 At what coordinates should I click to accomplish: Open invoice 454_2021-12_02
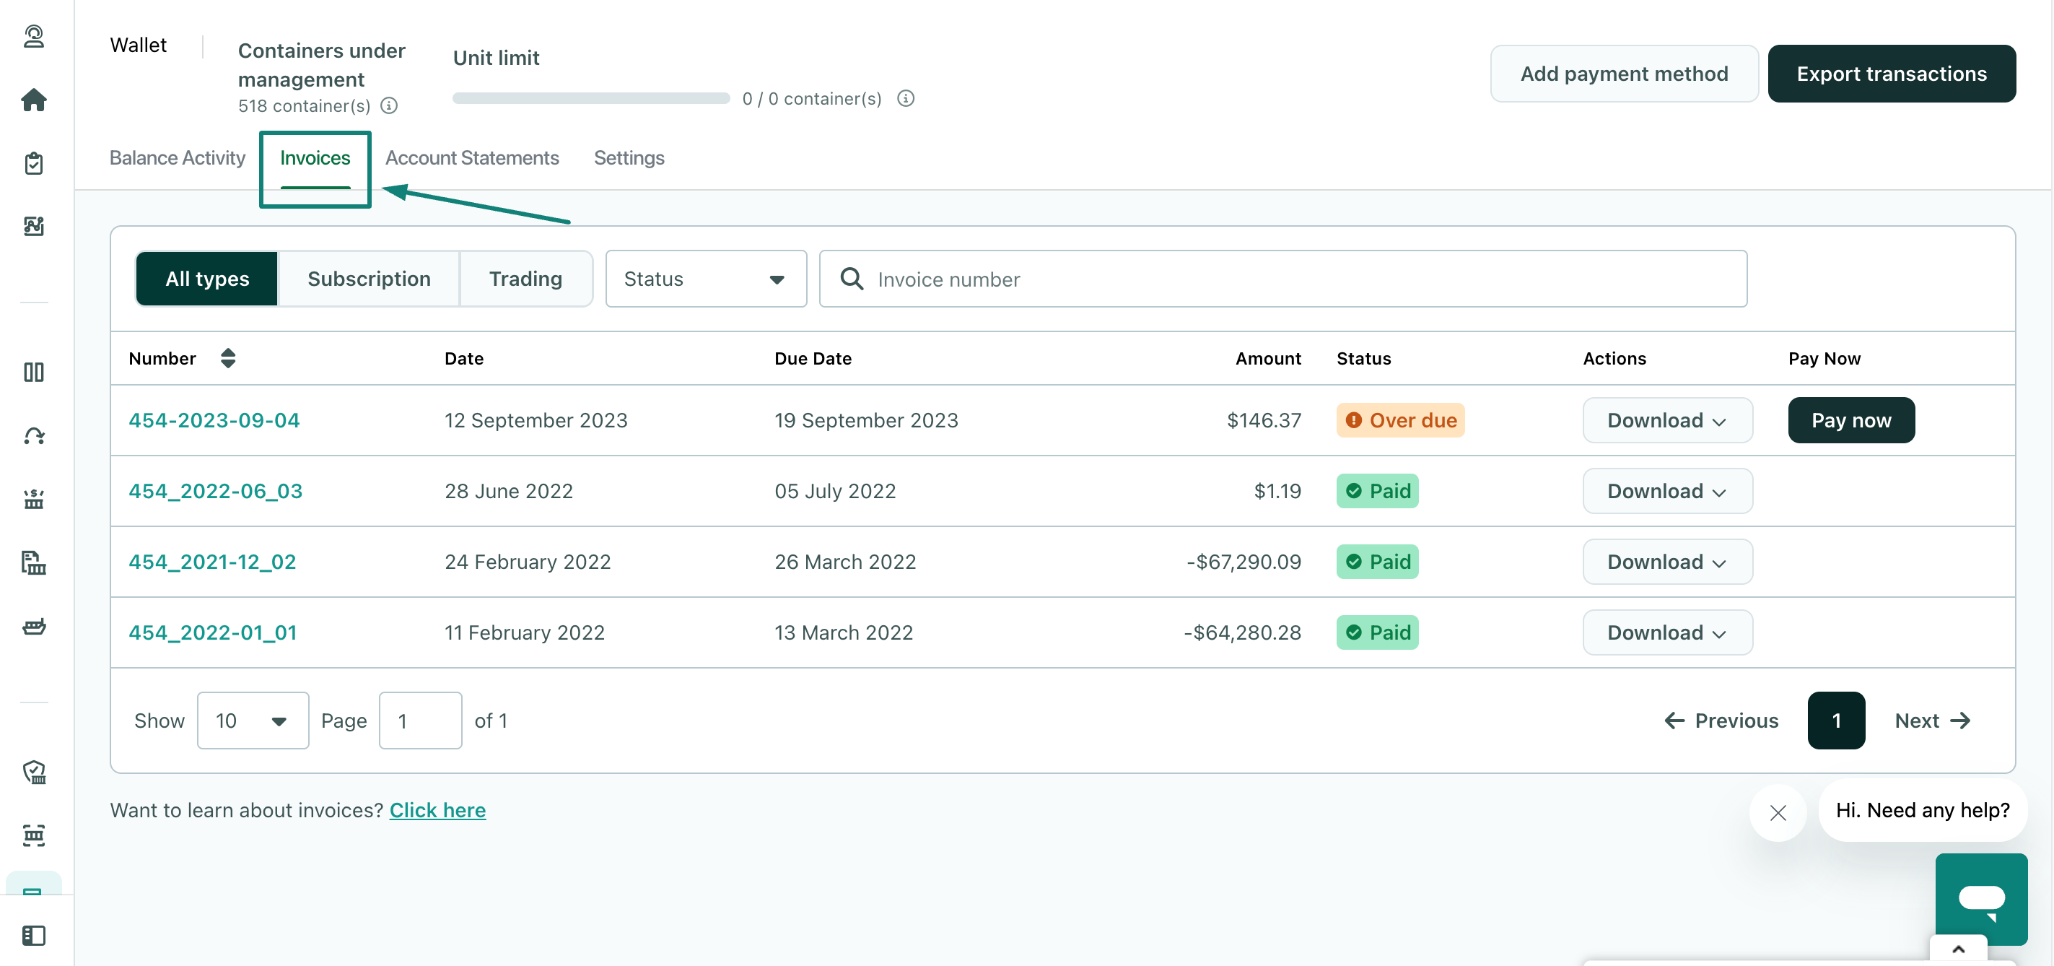pyautogui.click(x=212, y=562)
